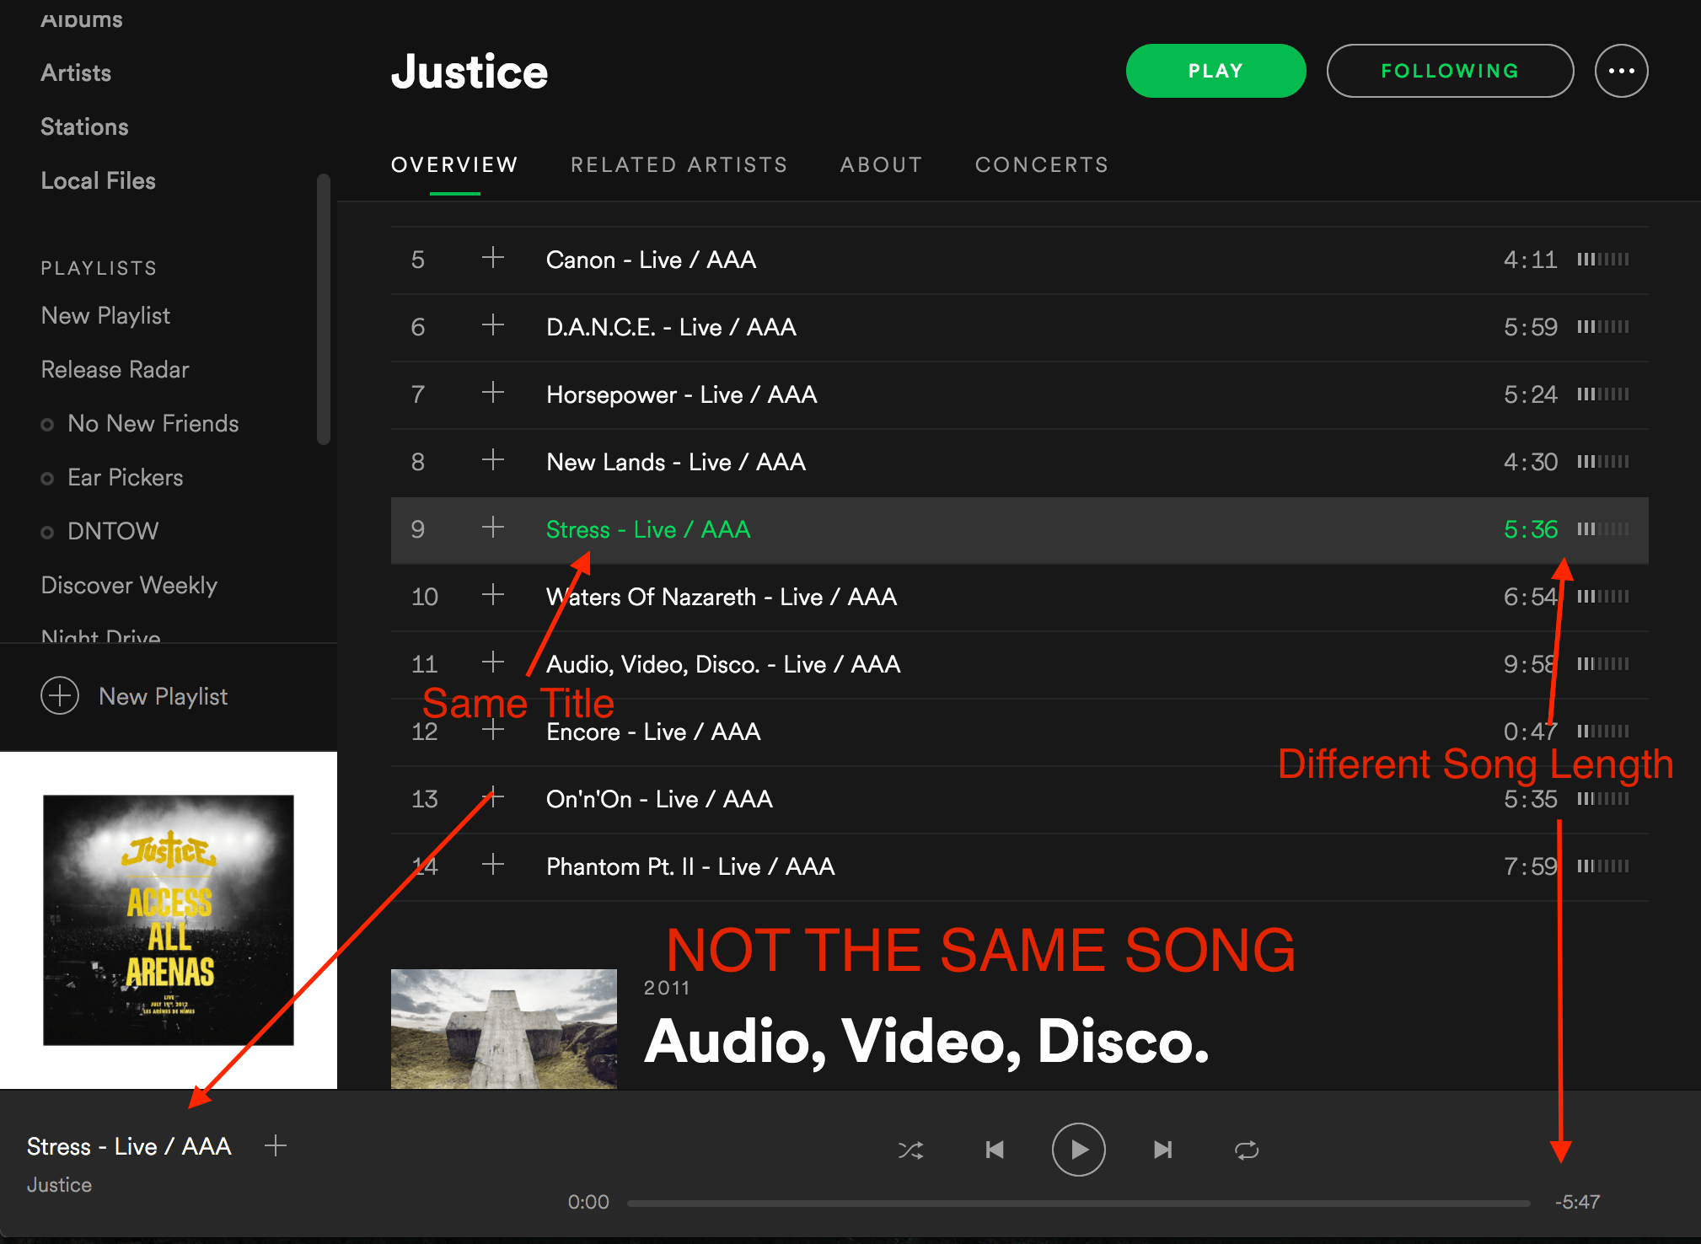This screenshot has height=1244, width=1701.
Task: Click the green PLAY button
Action: 1215,71
